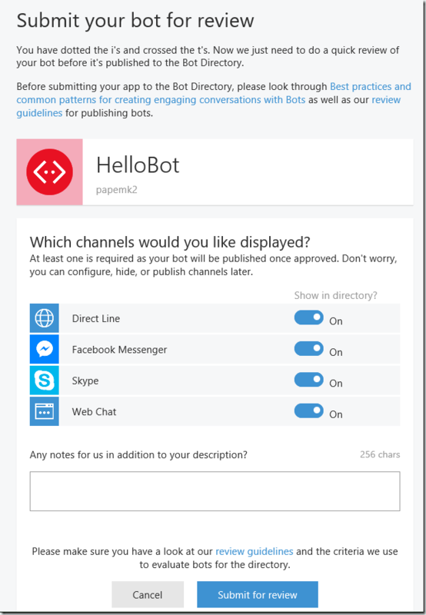The height and width of the screenshot is (615, 426).
Task: Click the HelloBot red bot logo
Action: pyautogui.click(x=49, y=171)
